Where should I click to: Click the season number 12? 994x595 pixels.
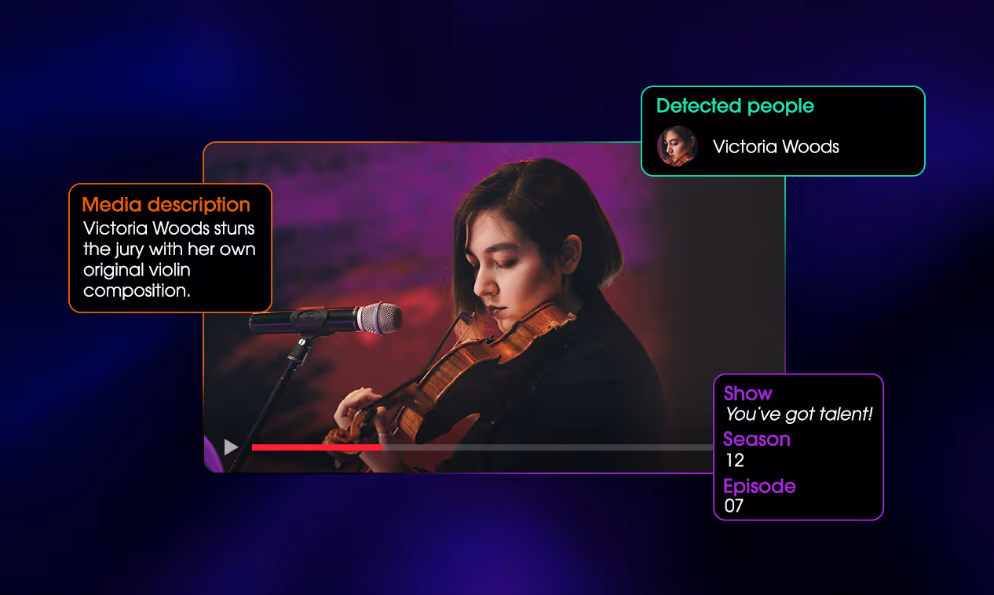(x=734, y=460)
